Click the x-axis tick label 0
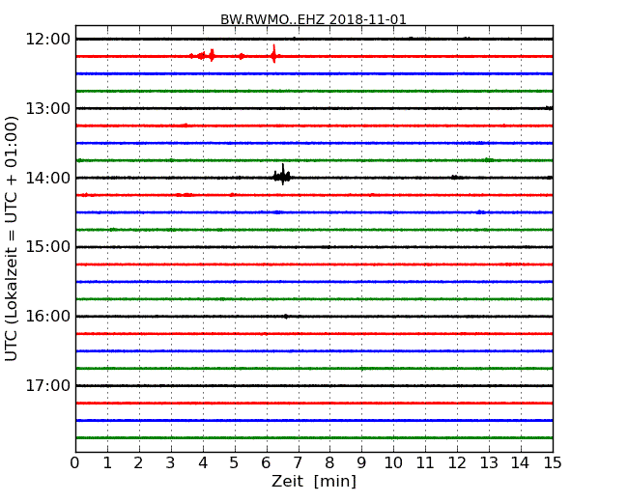Image resolution: width=628 pixels, height=502 pixels. [75, 463]
